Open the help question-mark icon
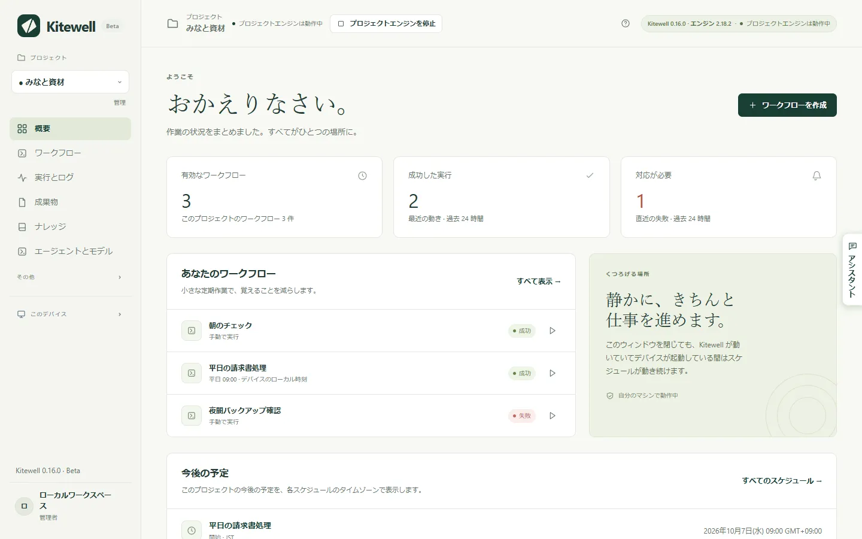 [x=626, y=23]
